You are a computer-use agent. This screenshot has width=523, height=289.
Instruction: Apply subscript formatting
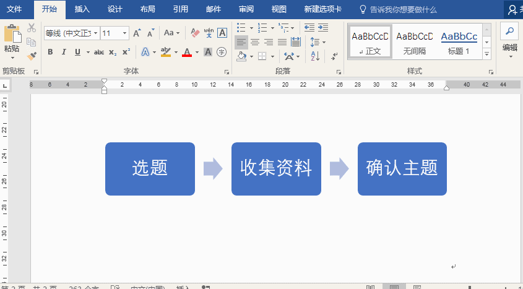pos(113,53)
